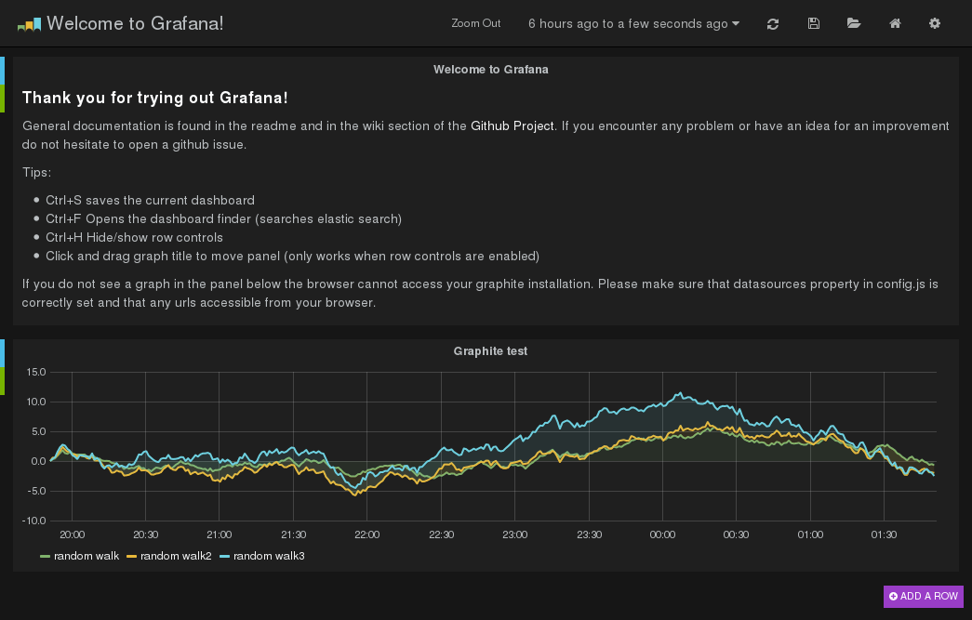Click the 00:30 time axis label
Viewport: 972px width, 620px height.
736,534
